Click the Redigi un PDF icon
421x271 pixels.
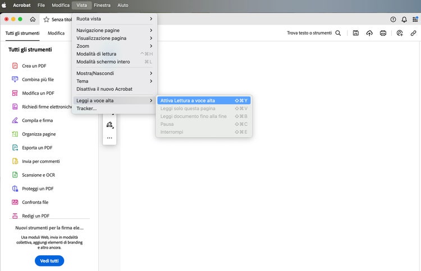coord(15,216)
